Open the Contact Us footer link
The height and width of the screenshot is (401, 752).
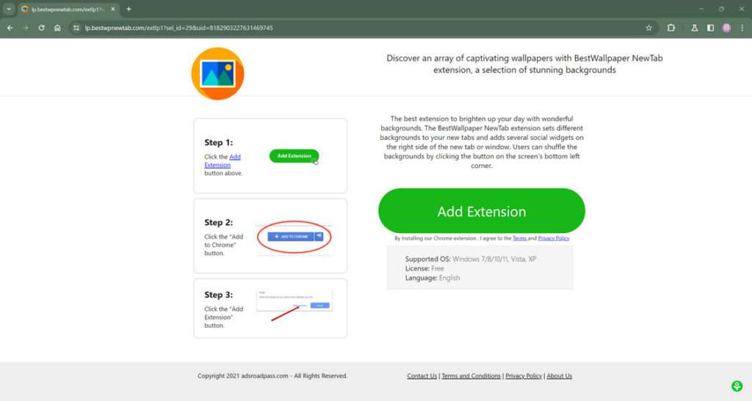tap(422, 376)
